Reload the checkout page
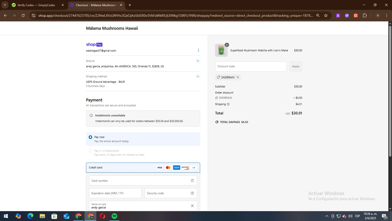The image size is (392, 221). point(23,15)
